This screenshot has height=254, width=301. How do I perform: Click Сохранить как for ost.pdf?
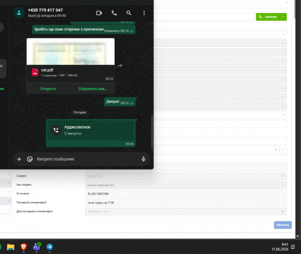point(93,89)
